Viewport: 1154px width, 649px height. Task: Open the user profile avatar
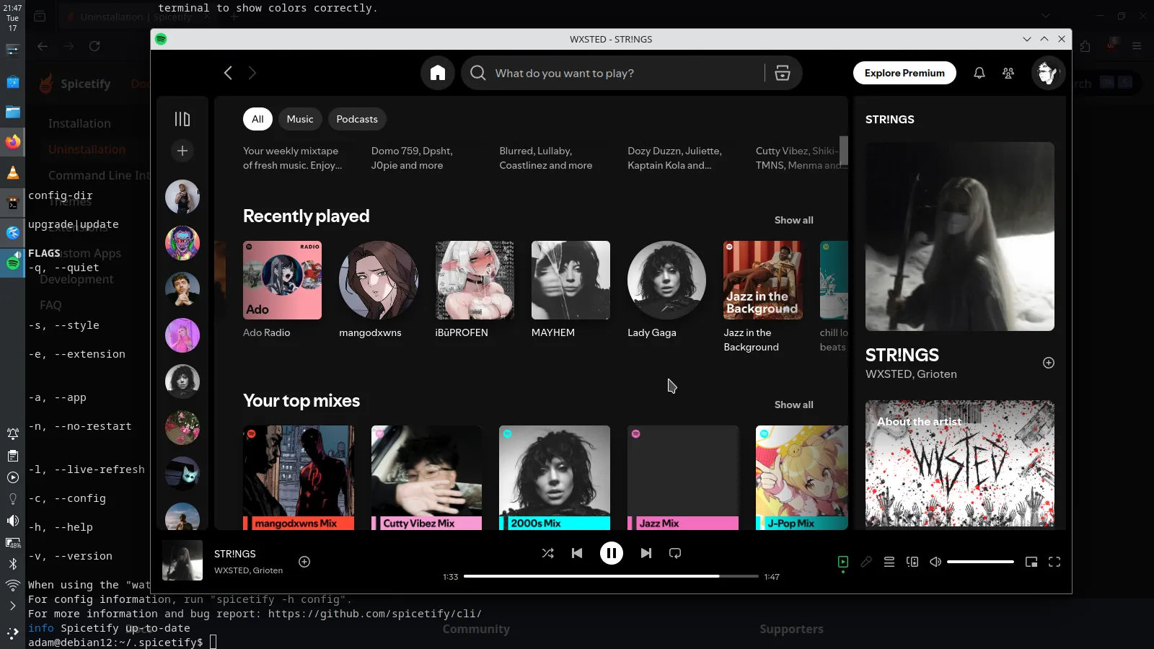point(1048,73)
